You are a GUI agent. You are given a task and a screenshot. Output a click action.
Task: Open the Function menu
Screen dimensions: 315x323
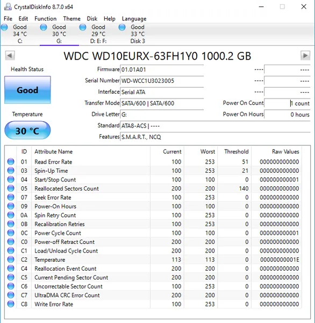tap(45, 19)
